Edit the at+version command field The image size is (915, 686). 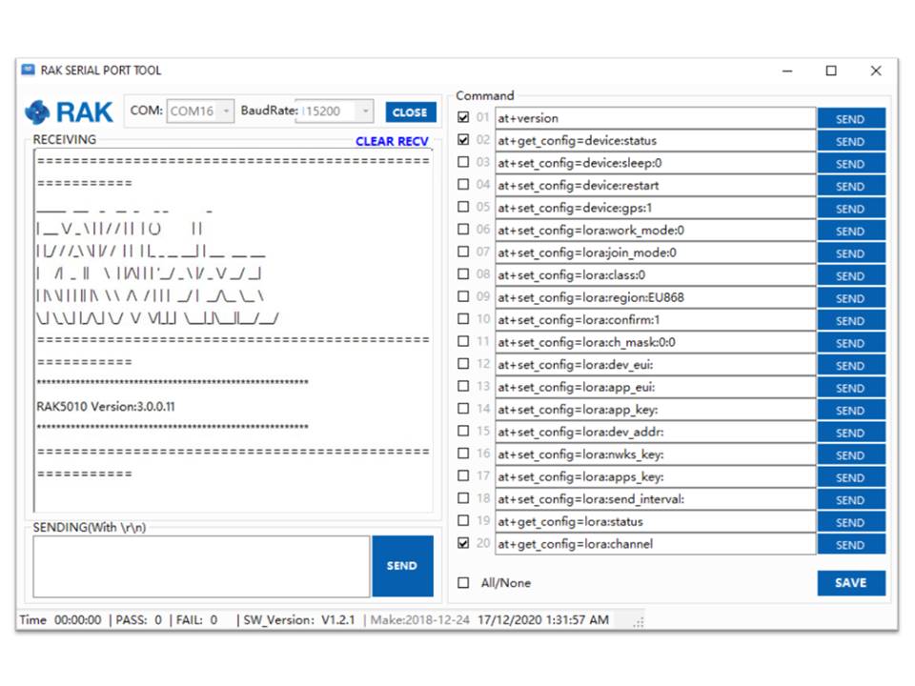[656, 118]
